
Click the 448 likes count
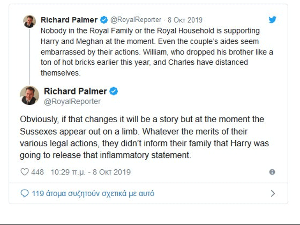coord(37,172)
